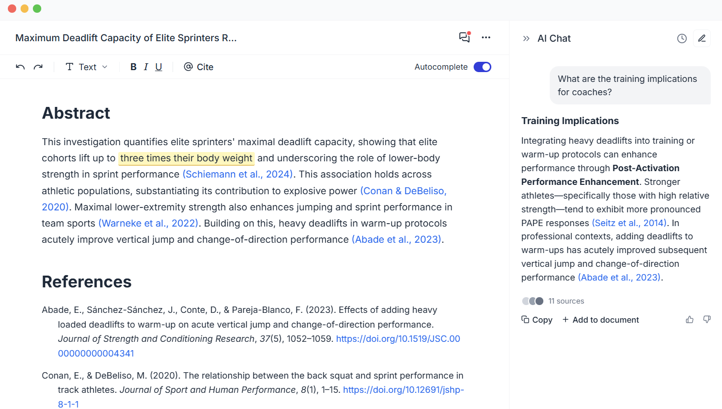
Task: Toggle the Autocomplete switch off
Action: click(x=482, y=67)
